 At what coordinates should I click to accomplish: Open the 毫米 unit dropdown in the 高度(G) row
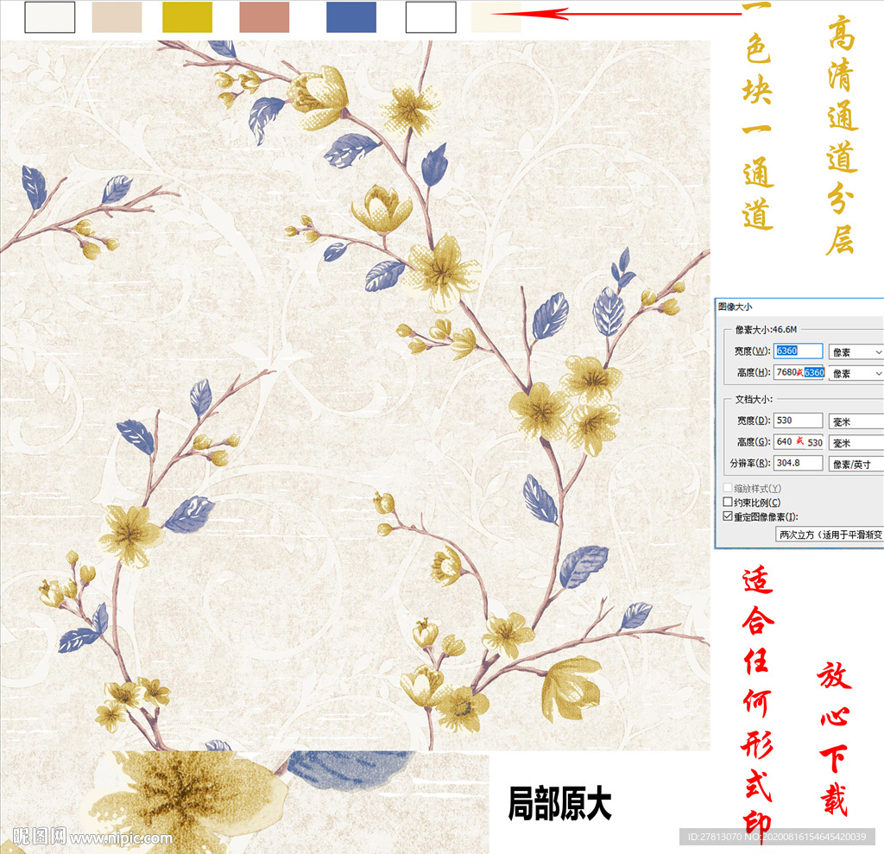[x=856, y=443]
